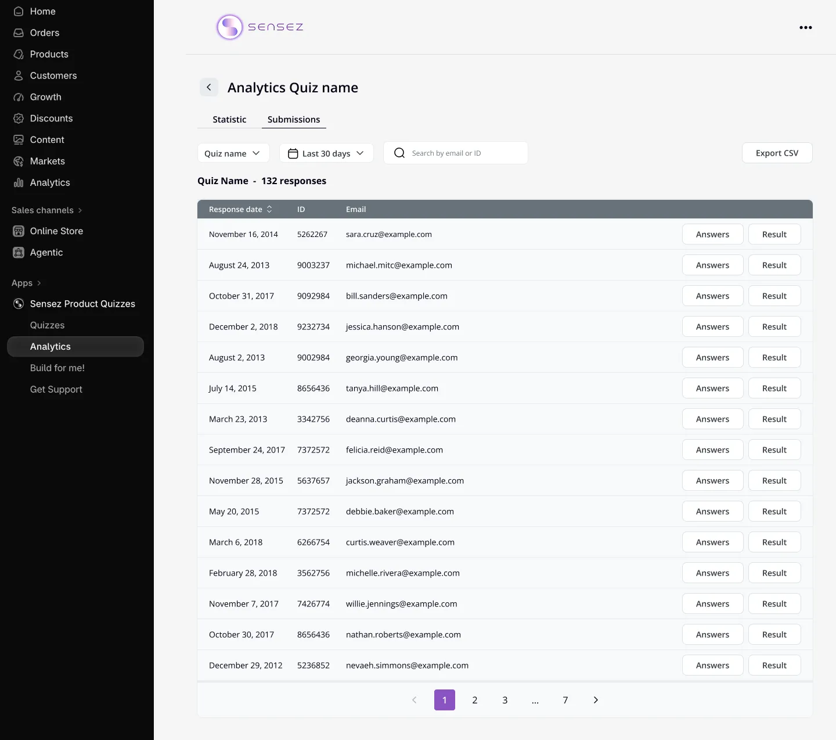Click the Growth gauge icon

coord(19,97)
